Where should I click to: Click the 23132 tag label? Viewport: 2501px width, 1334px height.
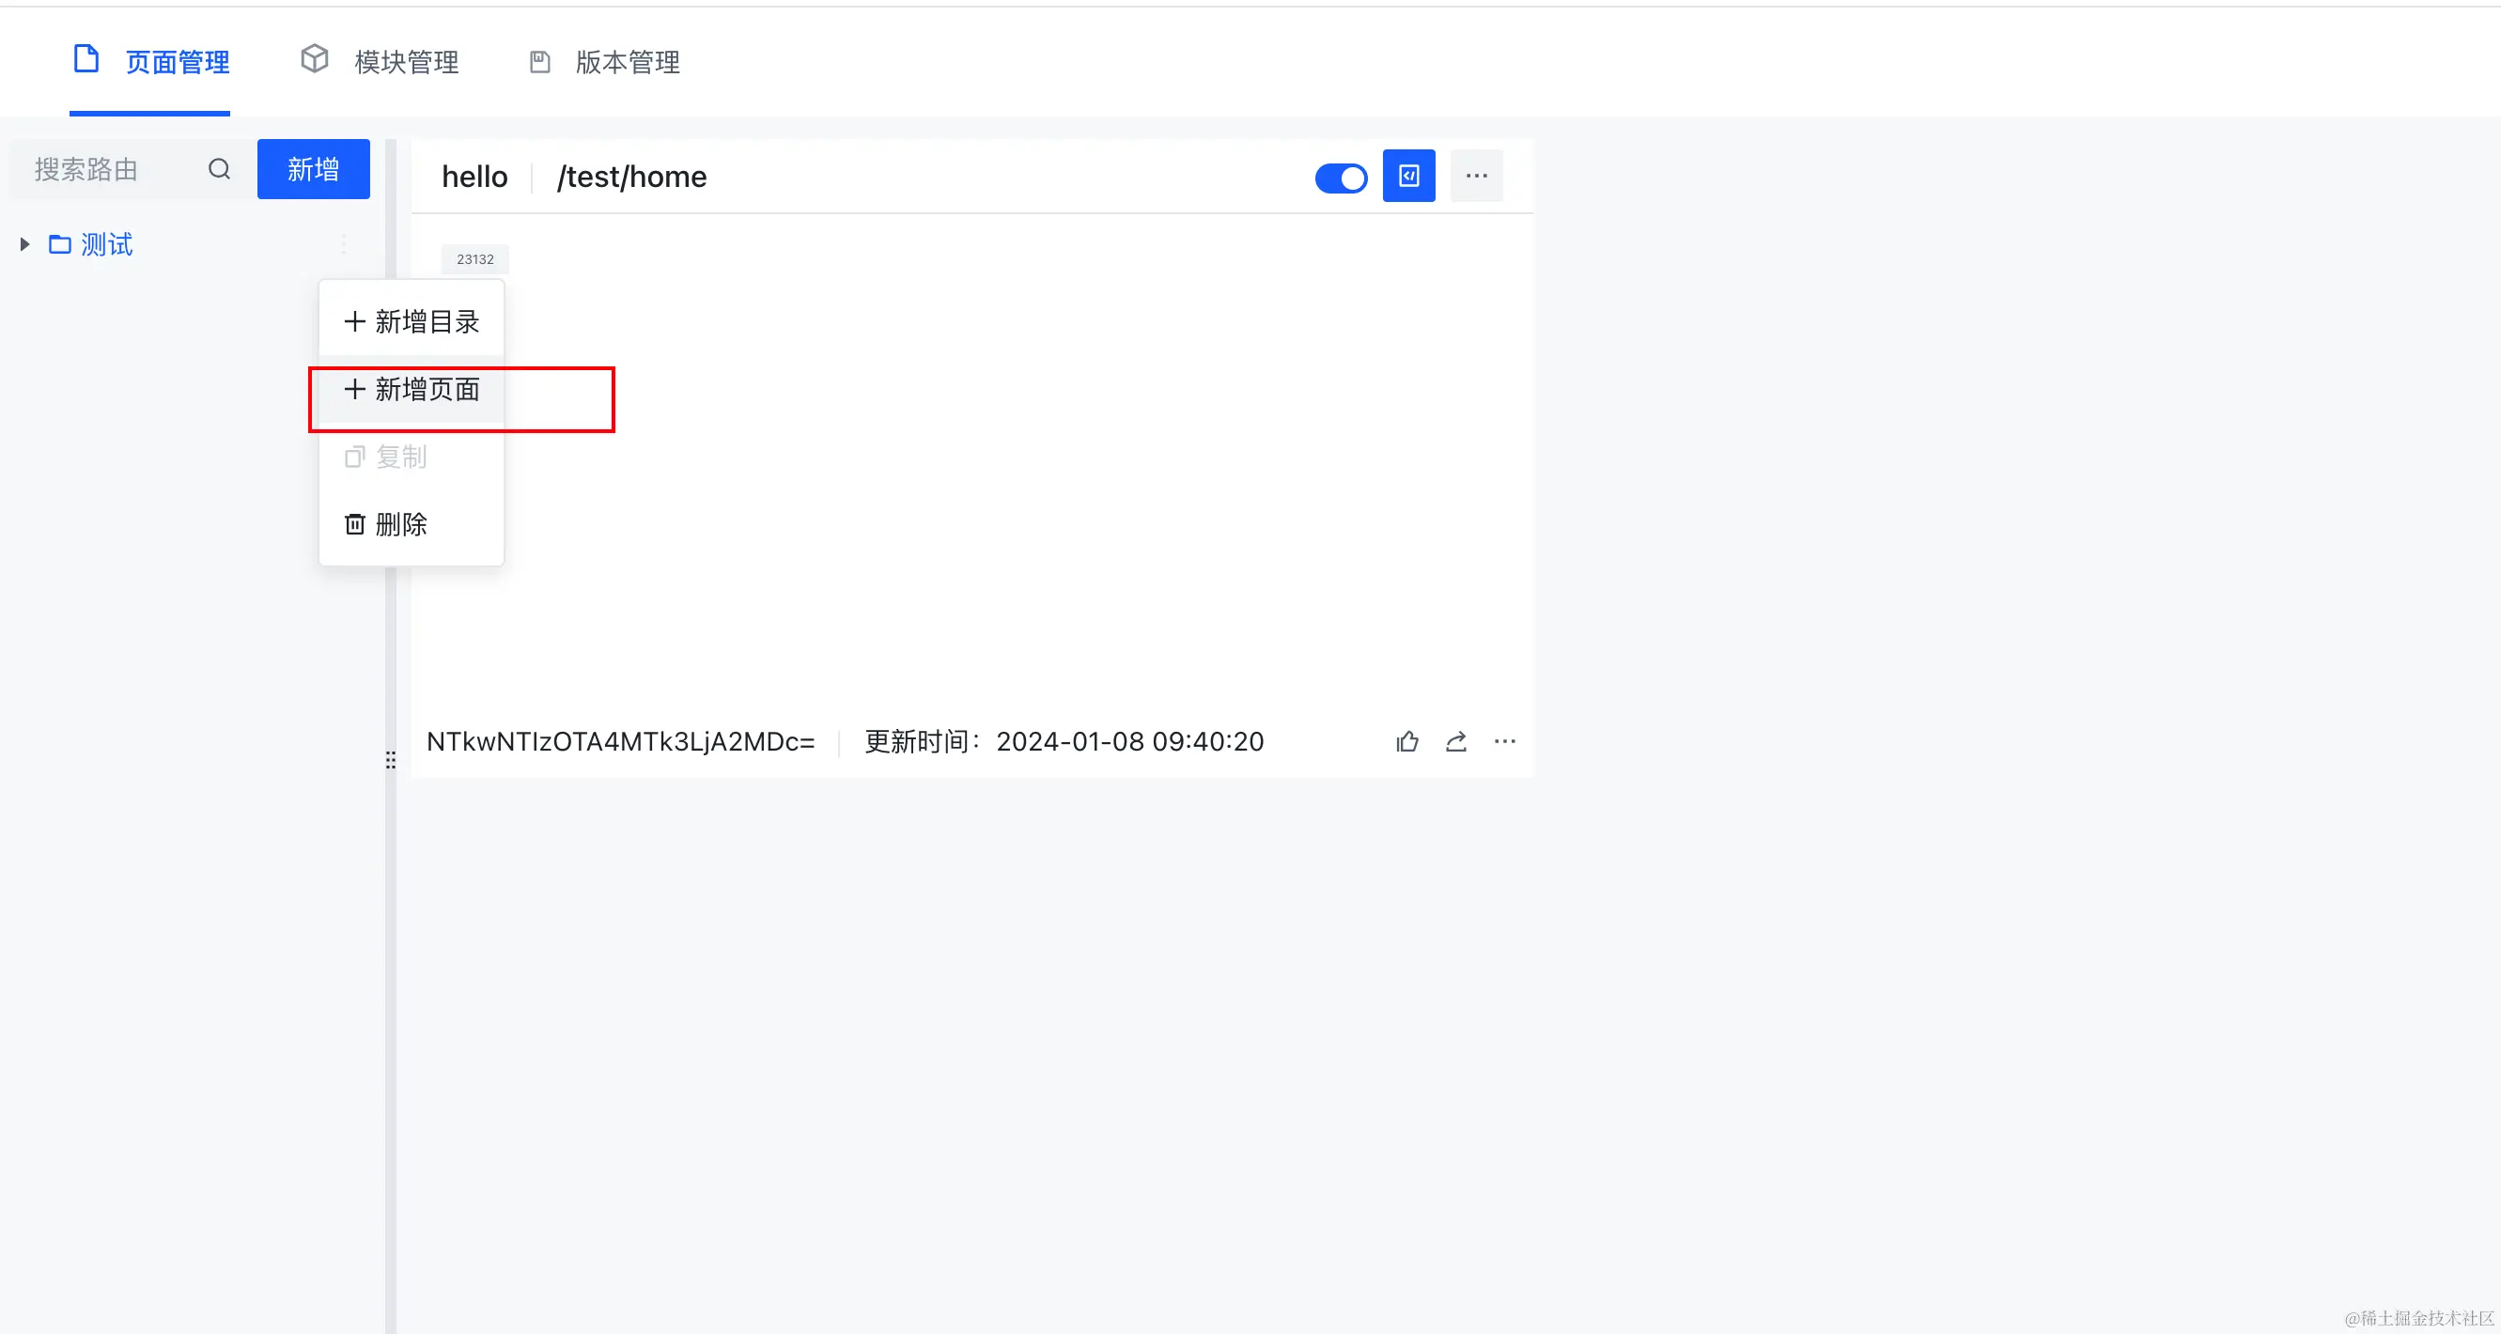coord(474,259)
